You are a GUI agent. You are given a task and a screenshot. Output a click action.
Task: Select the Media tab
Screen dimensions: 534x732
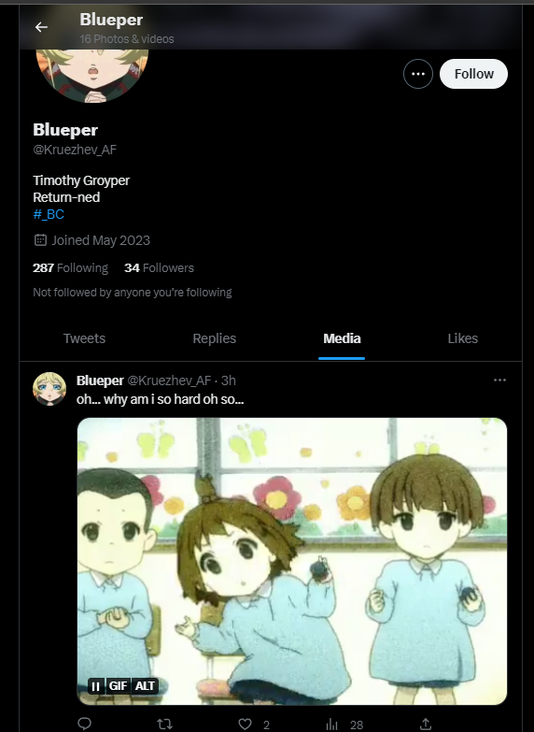(x=342, y=338)
